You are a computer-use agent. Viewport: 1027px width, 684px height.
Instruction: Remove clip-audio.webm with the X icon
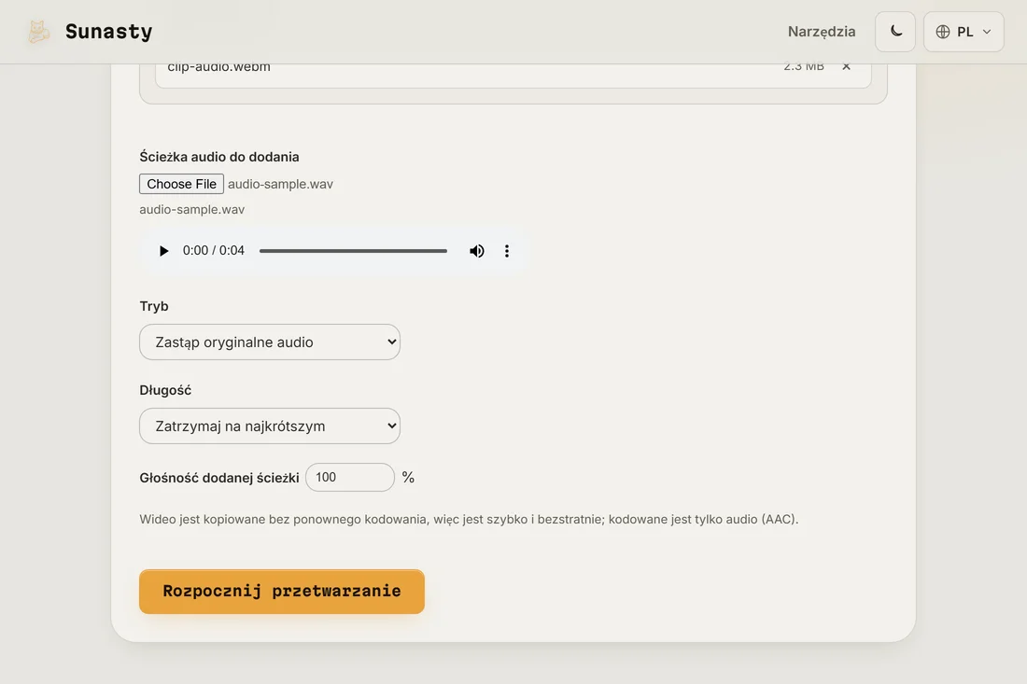(x=846, y=66)
